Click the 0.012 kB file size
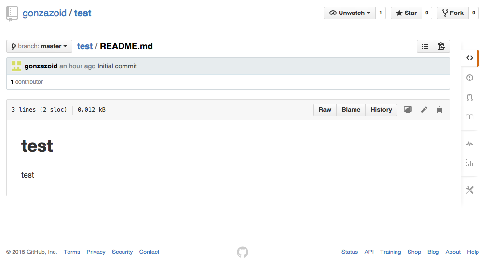This screenshot has height=265, width=491. 92,110
